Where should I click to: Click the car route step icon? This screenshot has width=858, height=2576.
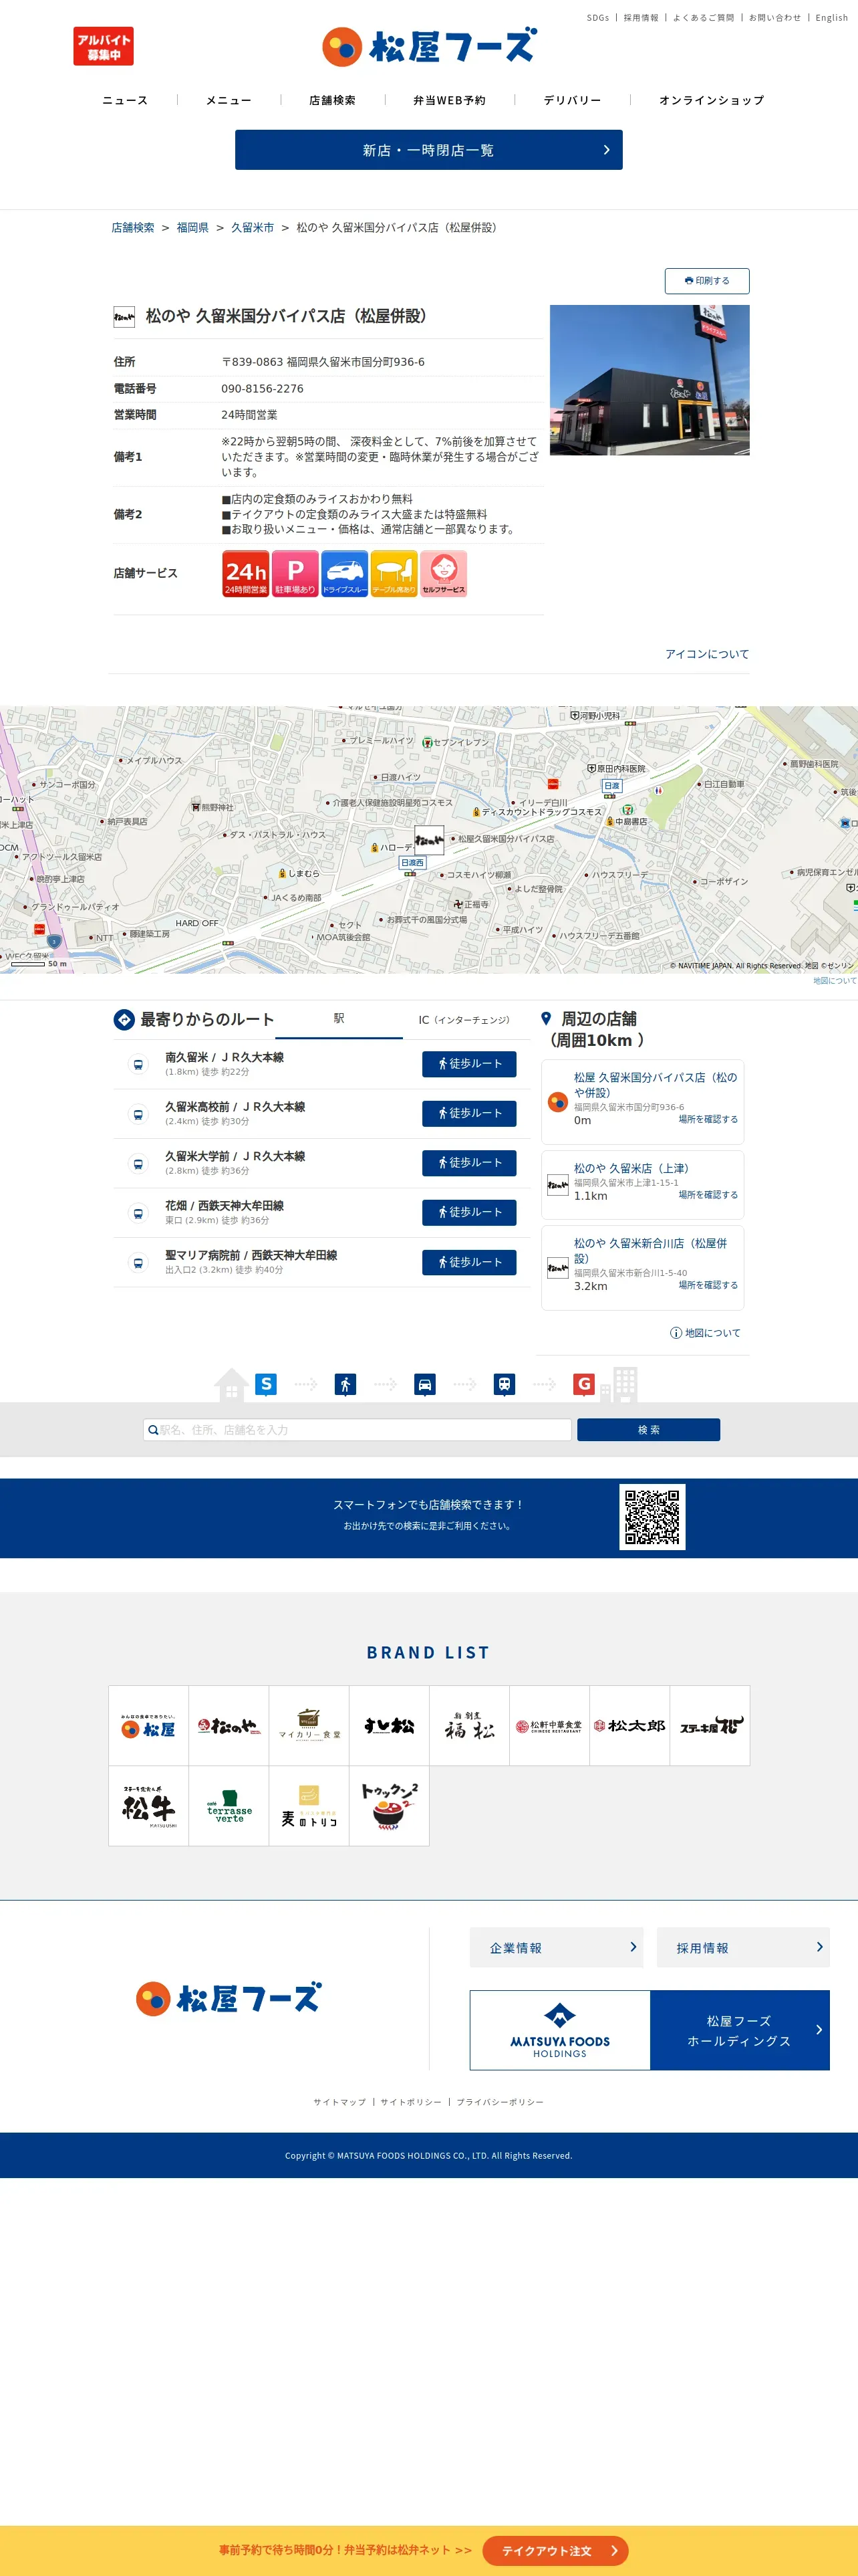point(424,1384)
